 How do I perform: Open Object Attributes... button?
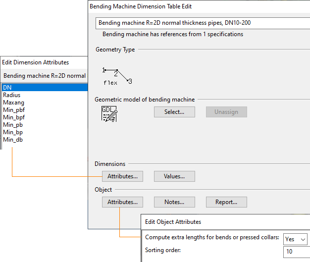(x=122, y=202)
